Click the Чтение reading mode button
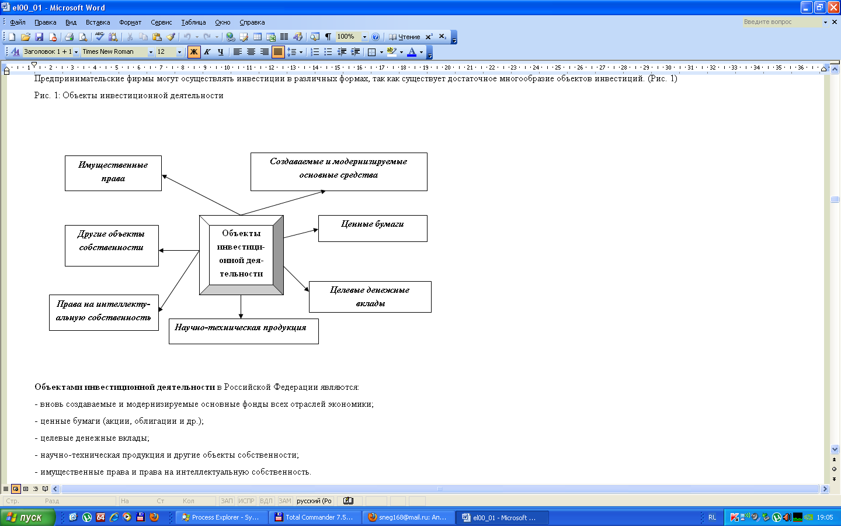The width and height of the screenshot is (841, 526). pos(404,37)
